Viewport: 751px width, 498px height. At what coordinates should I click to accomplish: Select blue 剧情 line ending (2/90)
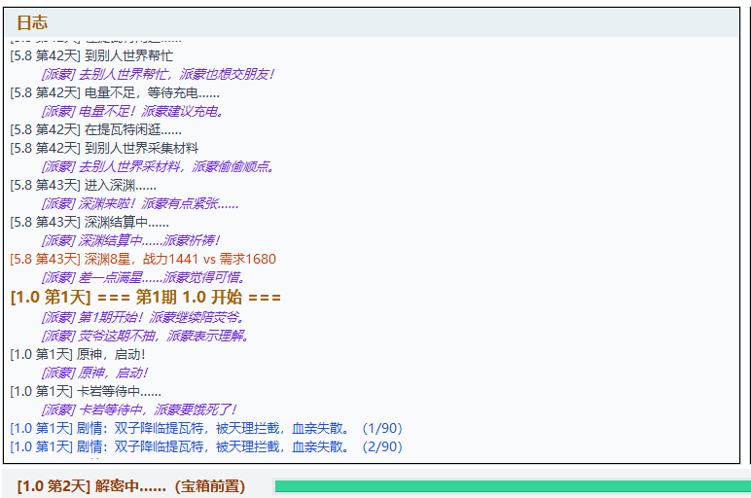206,446
